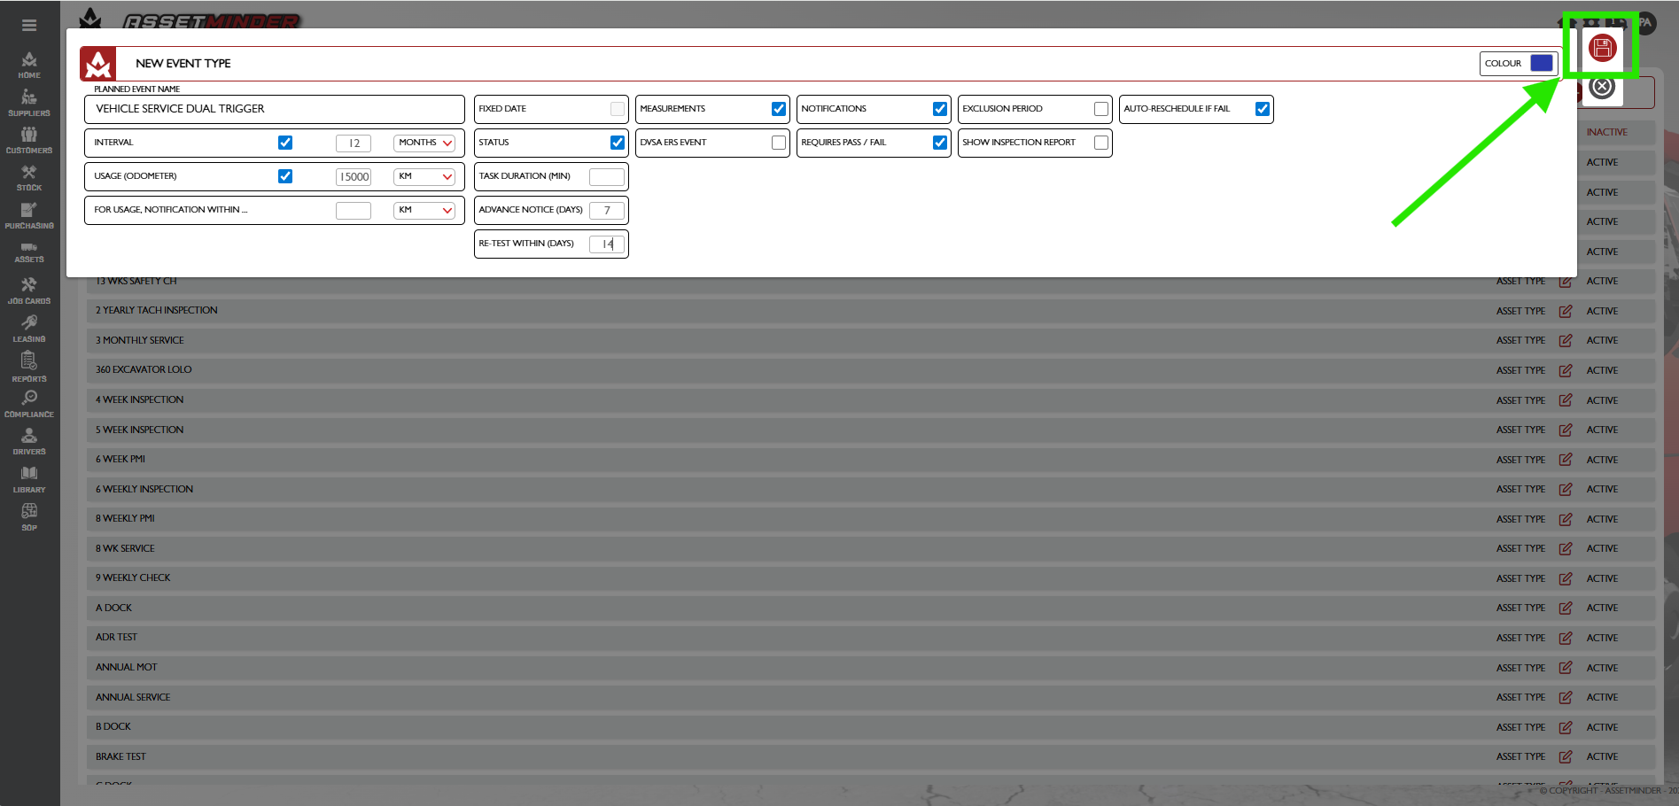
Task: Click the circled X cancel icon
Action: pyautogui.click(x=1601, y=87)
